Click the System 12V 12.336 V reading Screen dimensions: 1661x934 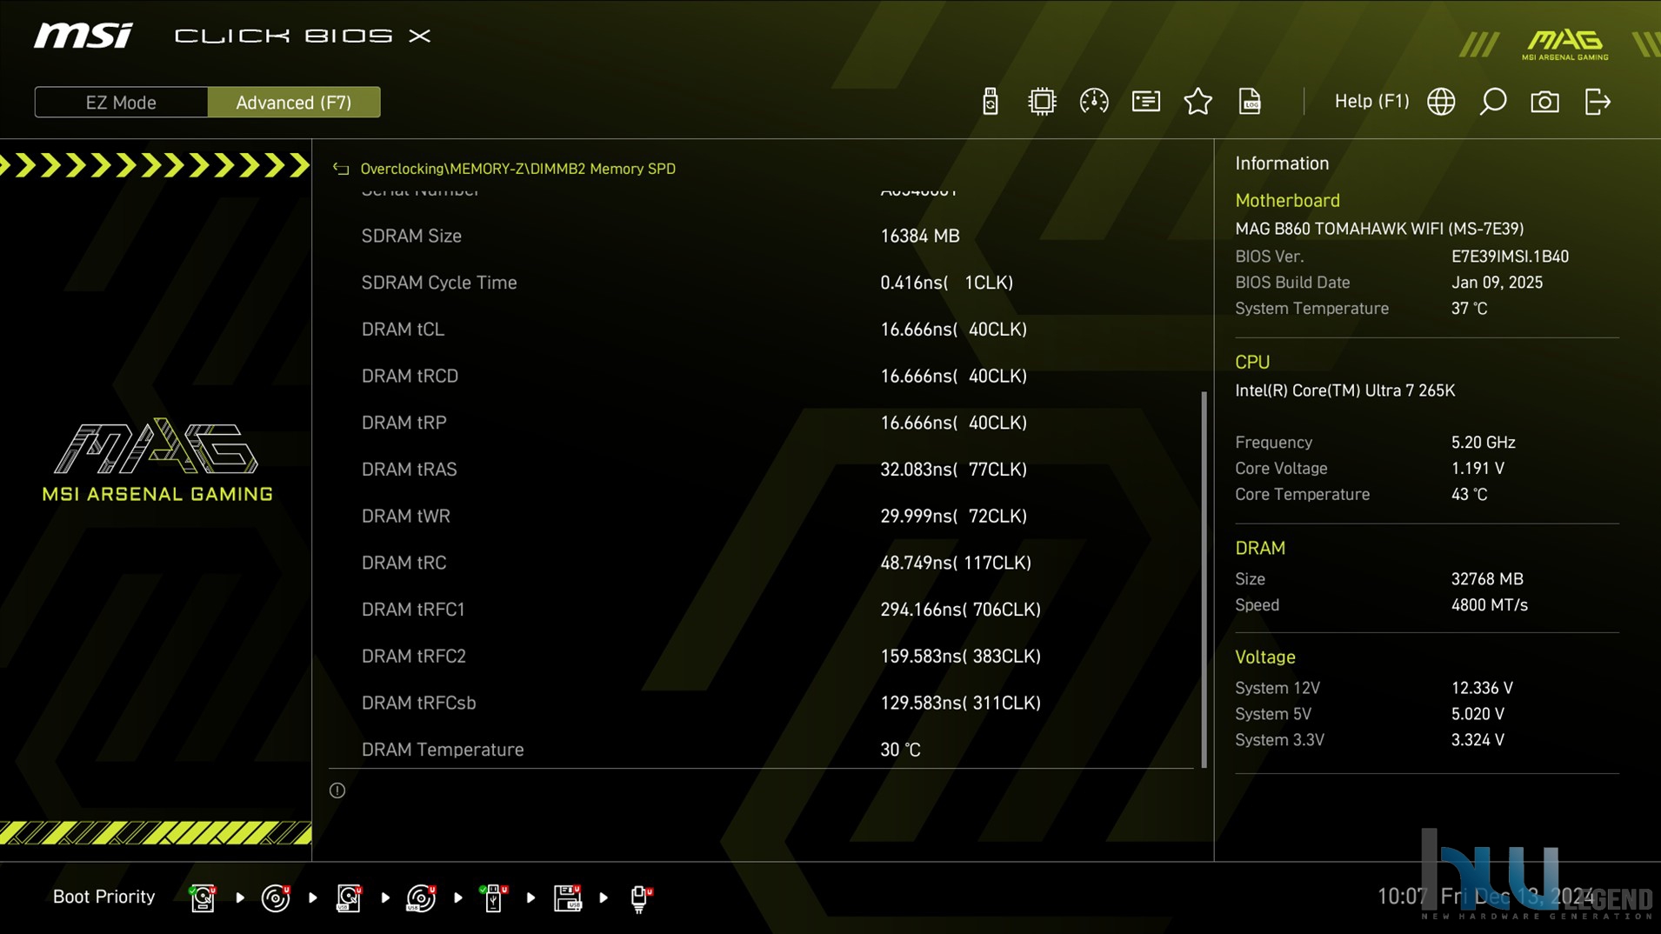(1482, 688)
